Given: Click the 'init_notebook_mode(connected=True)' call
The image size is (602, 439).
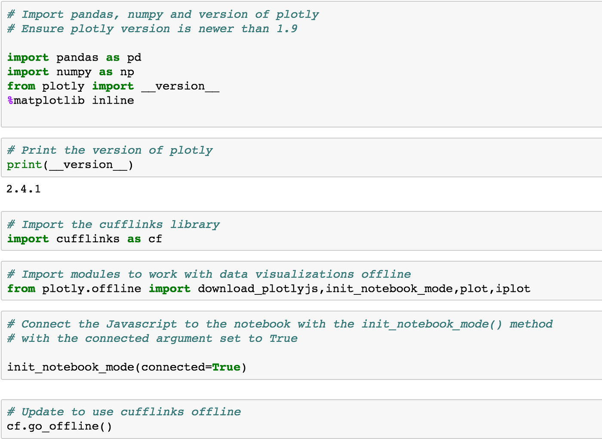Looking at the screenshot, I should (x=126, y=367).
